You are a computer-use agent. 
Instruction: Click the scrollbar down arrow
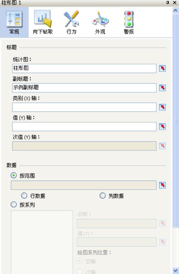tap(176, 271)
